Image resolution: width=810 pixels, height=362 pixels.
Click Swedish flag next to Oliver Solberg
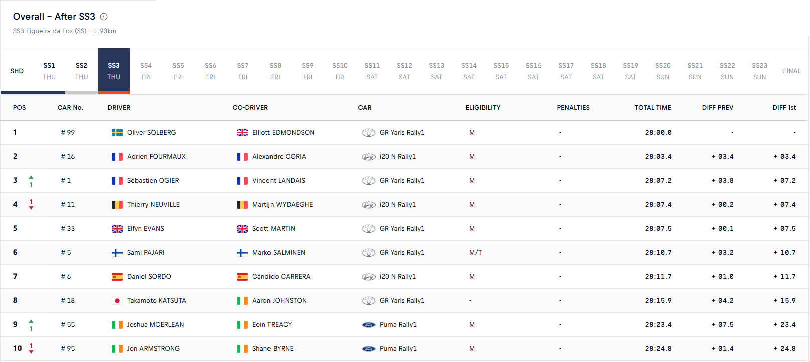[117, 133]
